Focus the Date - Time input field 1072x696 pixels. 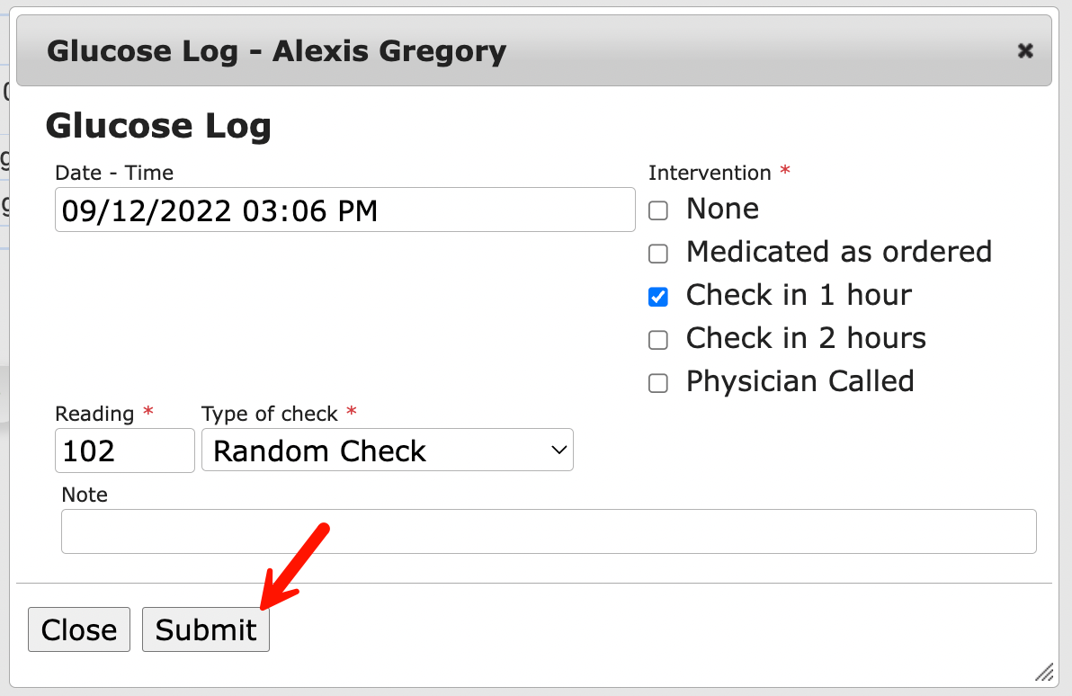(344, 210)
